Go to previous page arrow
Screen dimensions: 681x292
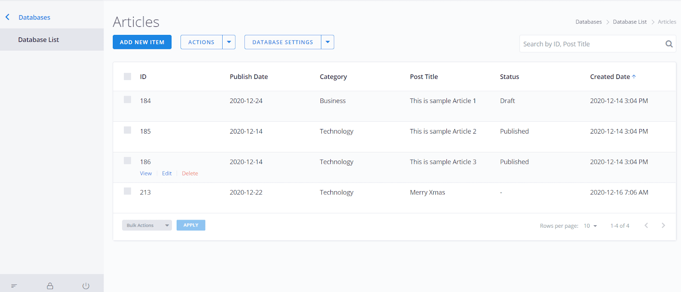[x=646, y=226]
